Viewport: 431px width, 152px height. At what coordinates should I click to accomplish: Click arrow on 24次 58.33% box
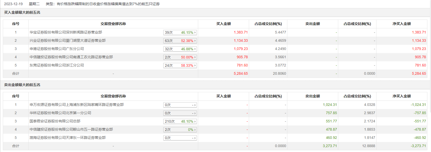[x=195, y=65]
